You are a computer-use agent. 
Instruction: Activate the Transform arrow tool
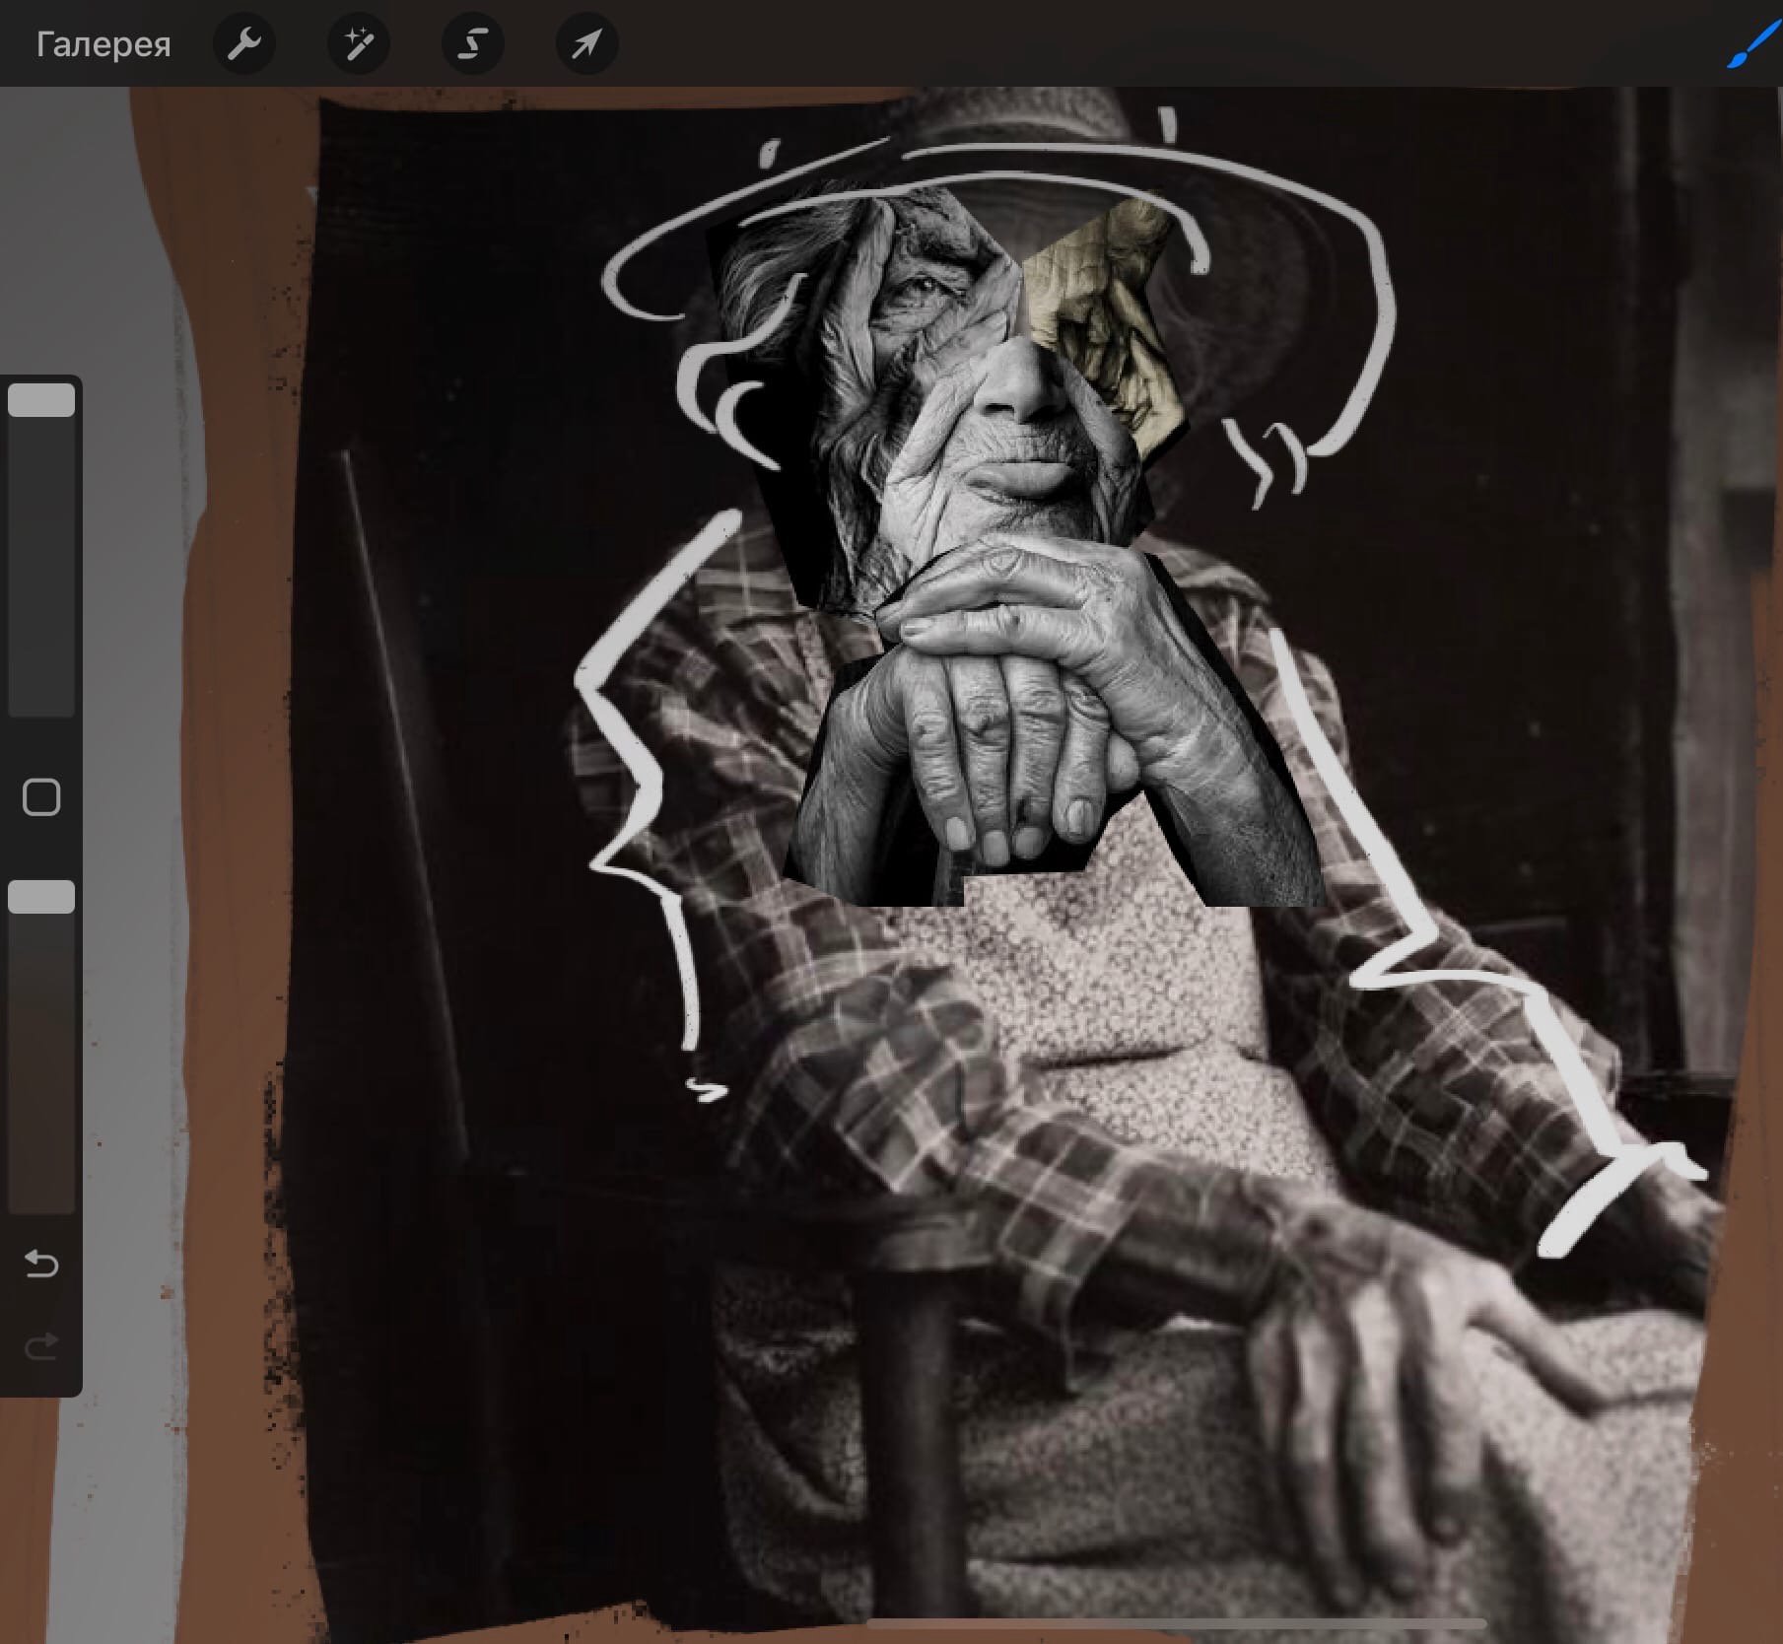pos(587,44)
